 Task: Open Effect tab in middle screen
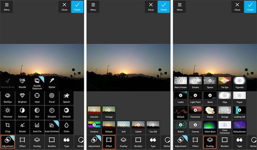coord(109,142)
